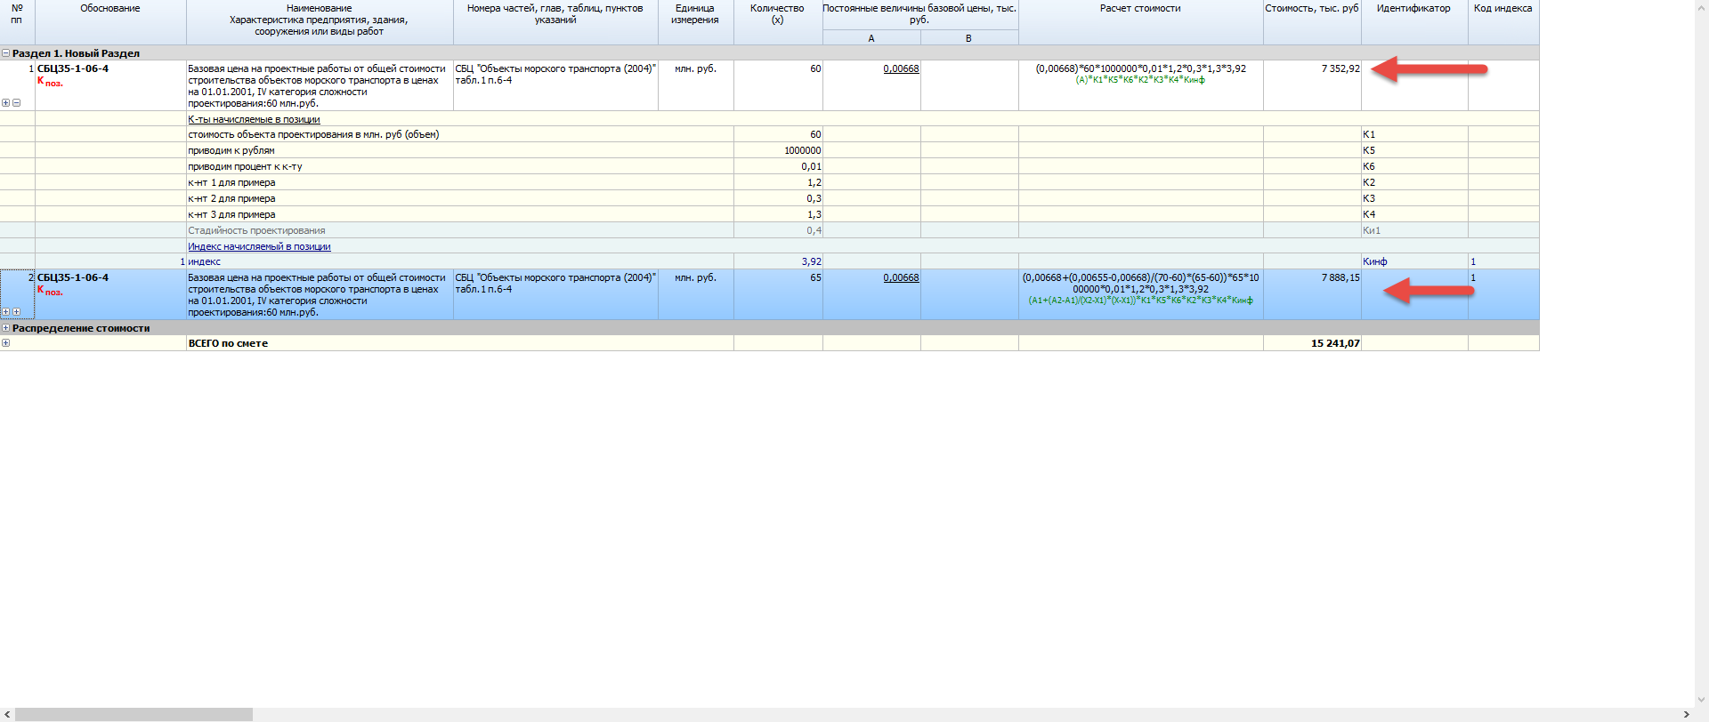Click the vertical scrollbar down arrow
Image resolution: width=1709 pixels, height=722 pixels.
click(x=1701, y=700)
